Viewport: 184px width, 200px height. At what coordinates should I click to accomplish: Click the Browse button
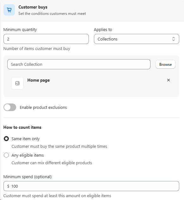click(x=165, y=65)
